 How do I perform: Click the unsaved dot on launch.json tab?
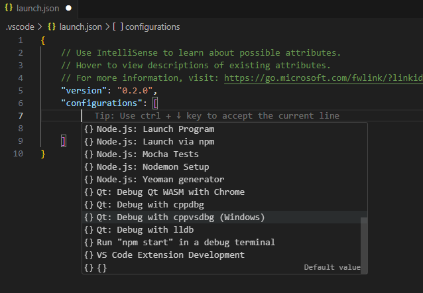pos(68,9)
